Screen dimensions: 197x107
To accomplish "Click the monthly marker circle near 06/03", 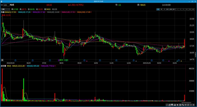I will [x=33, y=60].
